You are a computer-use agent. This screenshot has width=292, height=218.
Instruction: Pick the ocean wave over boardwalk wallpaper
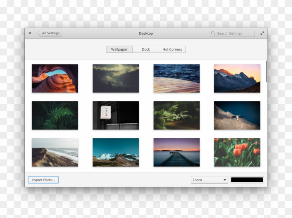click(x=176, y=78)
